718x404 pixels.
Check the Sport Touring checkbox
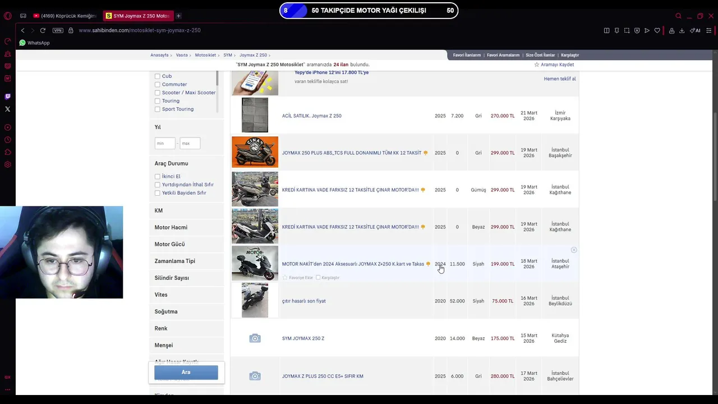157,109
